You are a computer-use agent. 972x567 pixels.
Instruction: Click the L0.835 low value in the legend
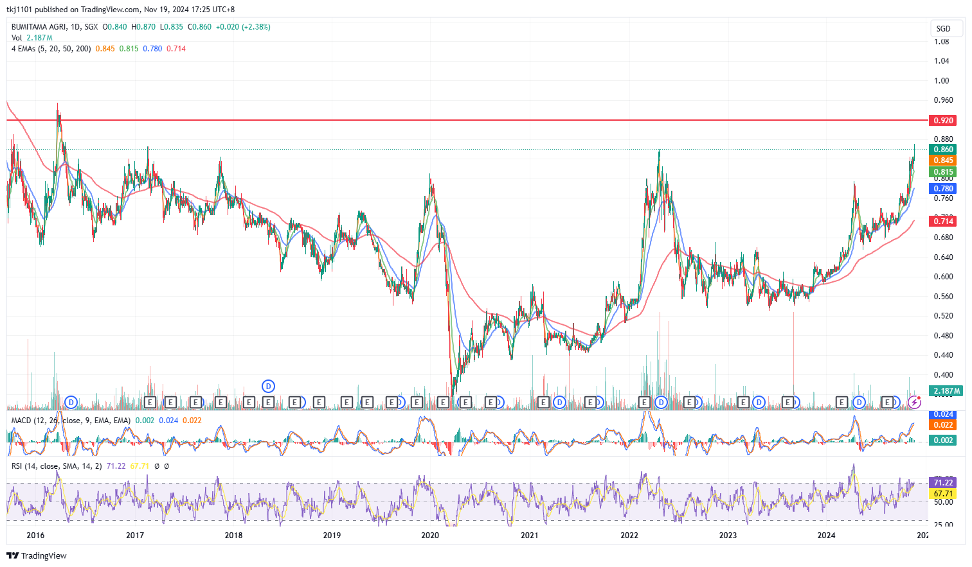pyautogui.click(x=171, y=27)
